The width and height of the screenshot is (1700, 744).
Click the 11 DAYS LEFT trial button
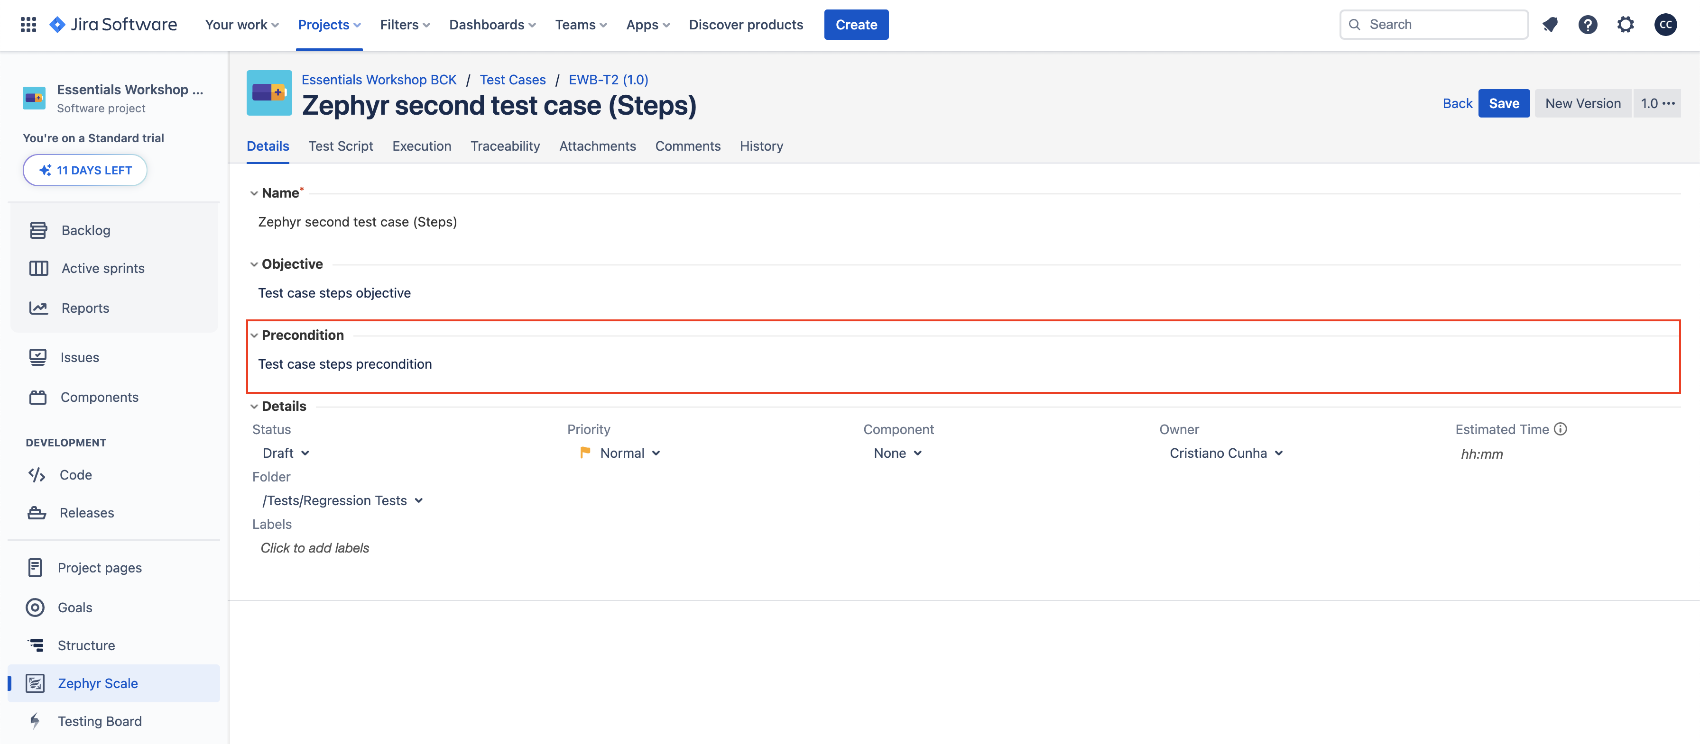pyautogui.click(x=85, y=170)
